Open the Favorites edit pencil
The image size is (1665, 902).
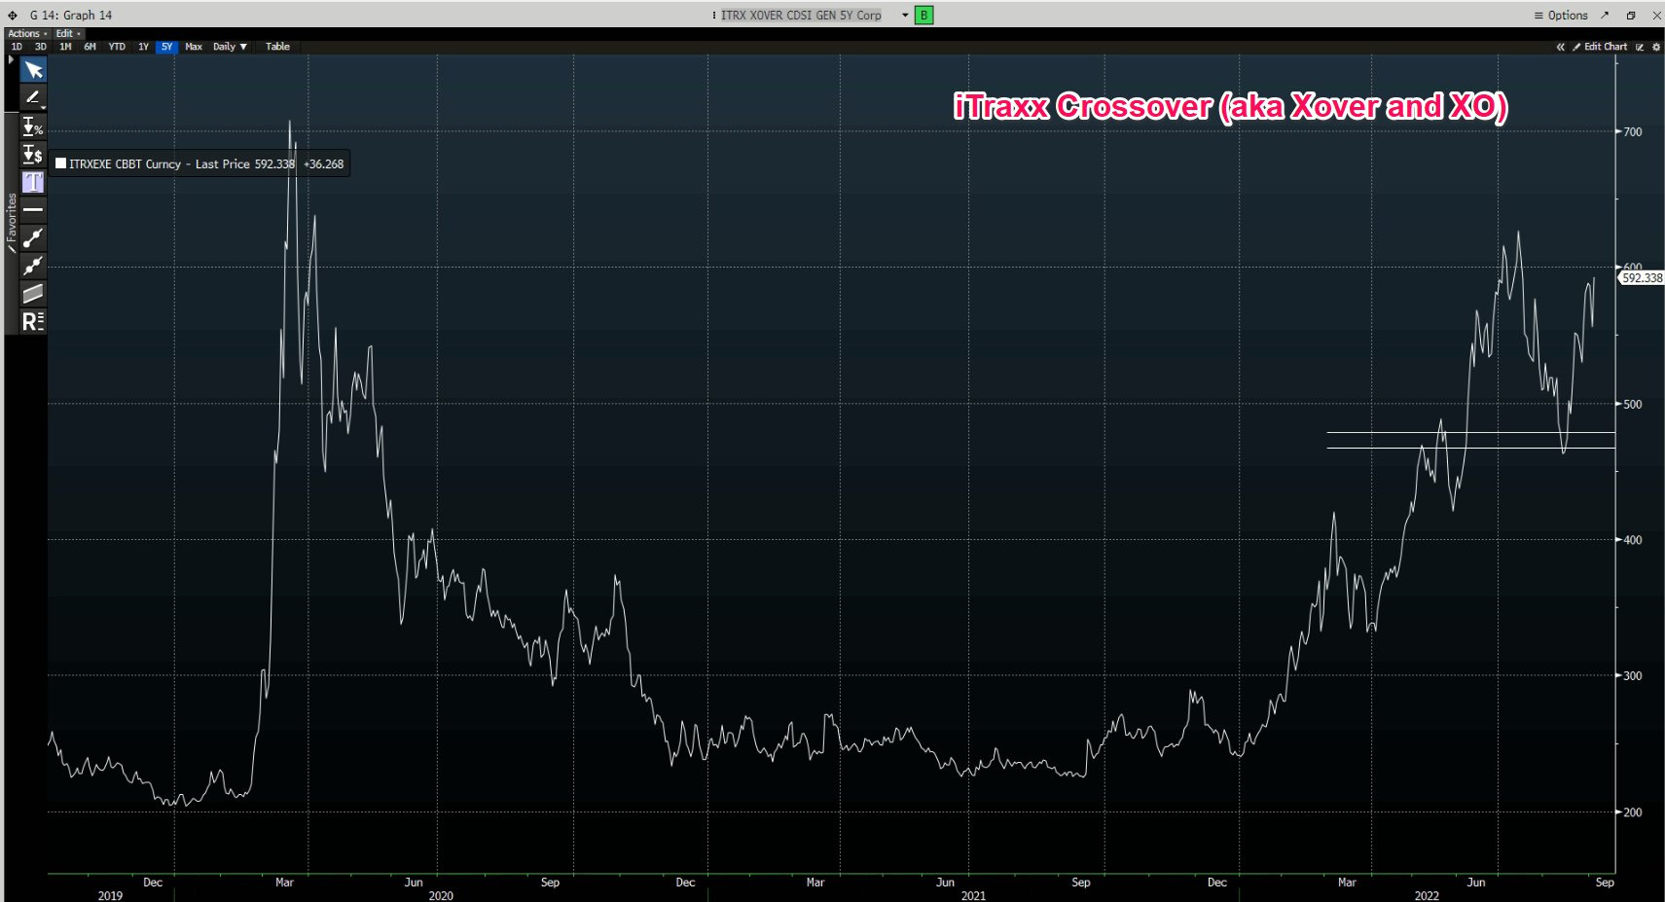click(x=11, y=249)
